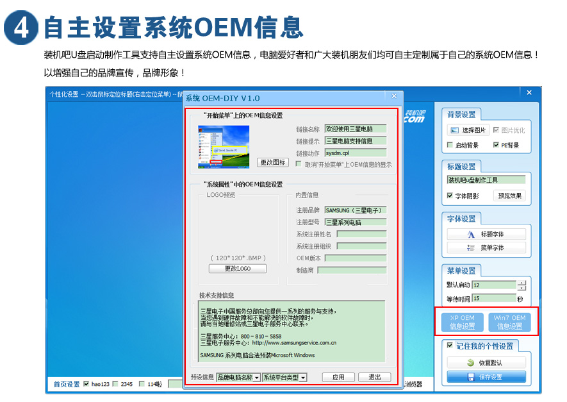Enable the 启动背景 checkbox
567x402 pixels.
tap(449, 144)
